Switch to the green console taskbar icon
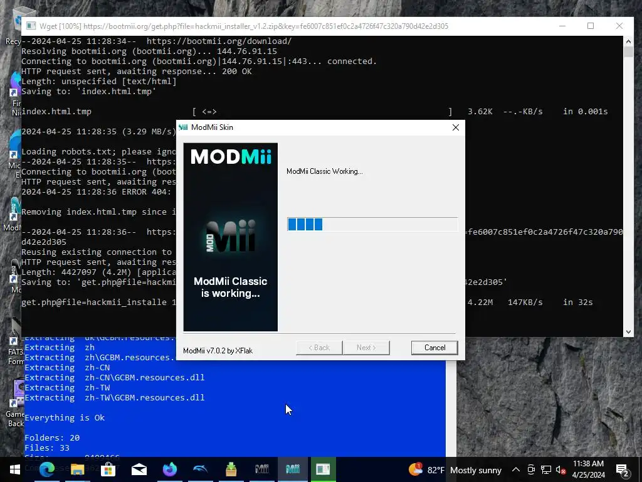The width and height of the screenshot is (642, 482). (323, 469)
